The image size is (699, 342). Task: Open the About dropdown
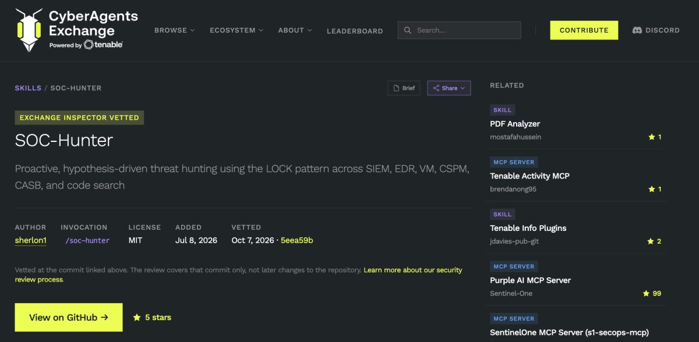click(295, 30)
